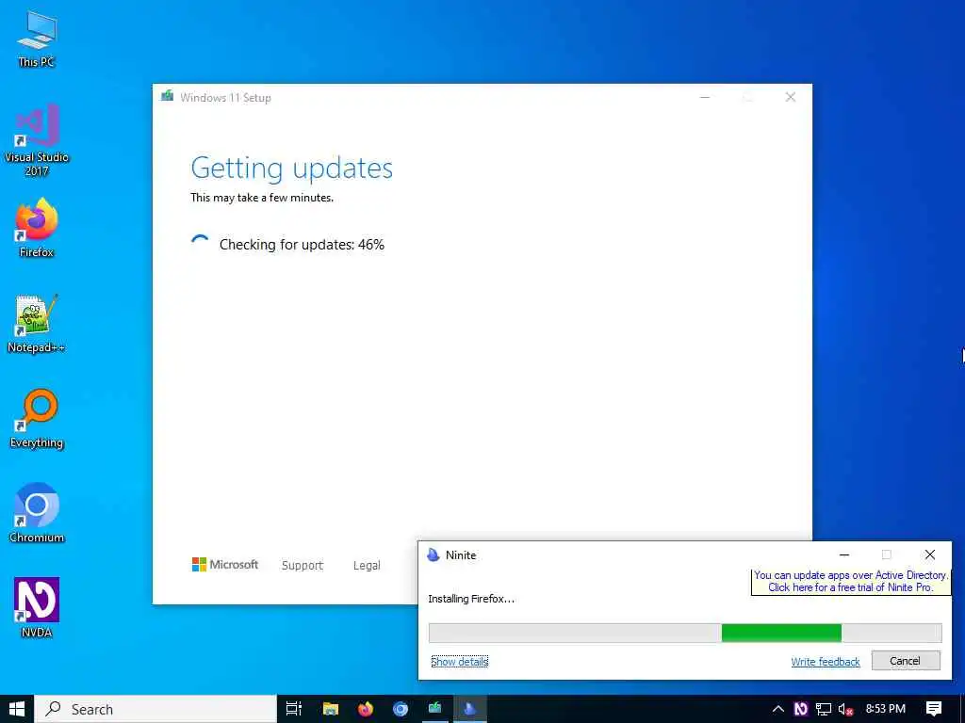This screenshot has height=723, width=965.
Task: Switch to Ninite taskbar icon
Action: (x=470, y=709)
